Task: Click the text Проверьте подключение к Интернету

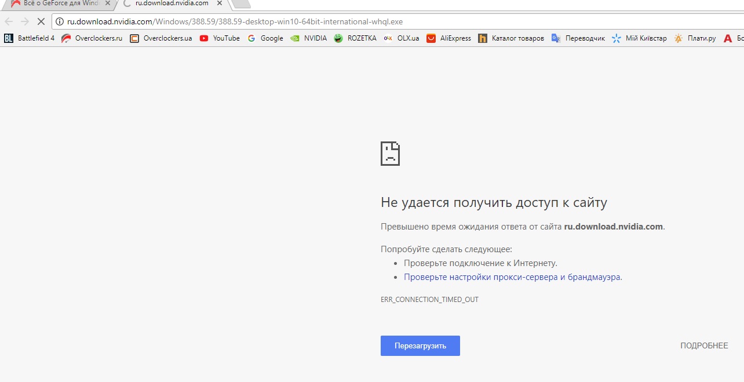Action: coord(480,263)
